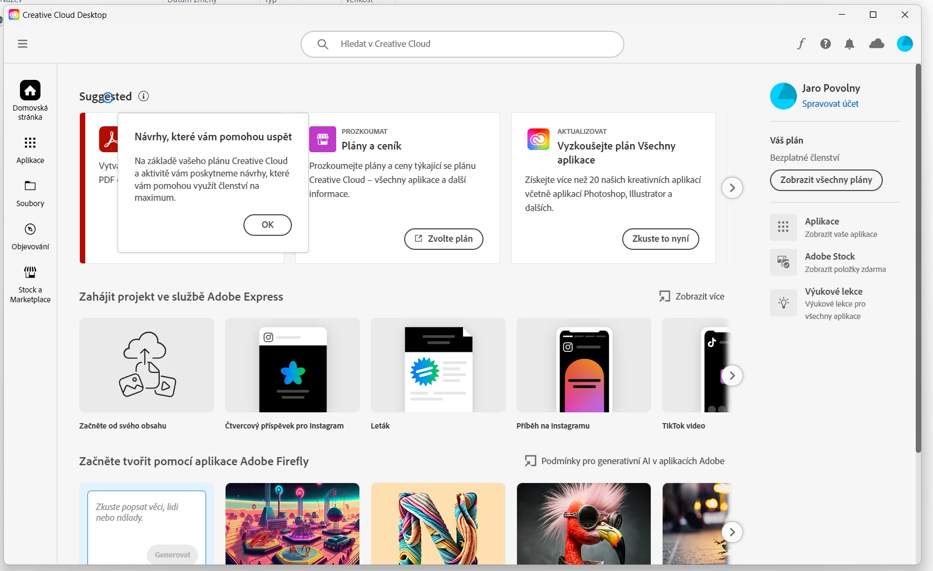Focus the Hledat v Creative Cloud field
Viewport: 933px width, 571px height.
462,44
